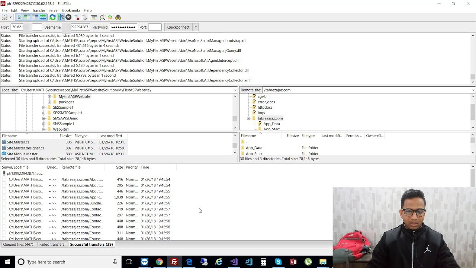Toggle processing of the transfer queue

61,17
